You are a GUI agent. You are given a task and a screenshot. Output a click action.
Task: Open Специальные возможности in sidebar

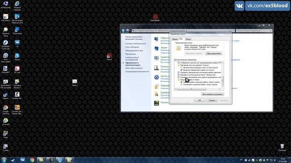tap(137, 72)
